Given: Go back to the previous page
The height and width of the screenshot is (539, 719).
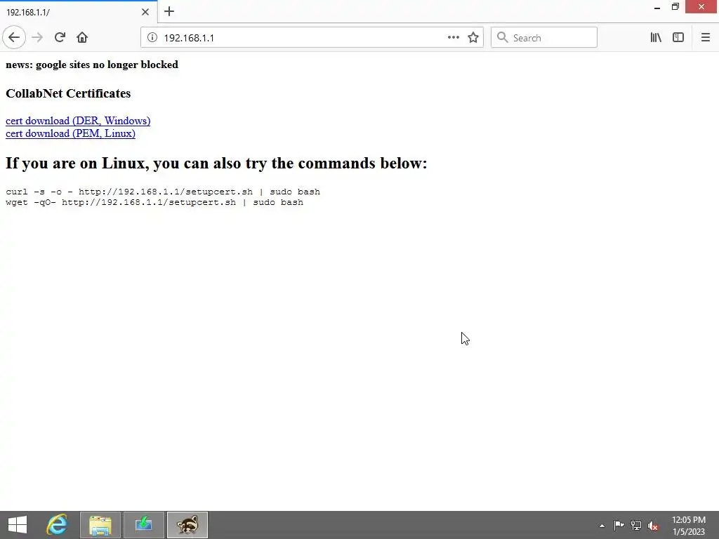Looking at the screenshot, I should tap(14, 38).
